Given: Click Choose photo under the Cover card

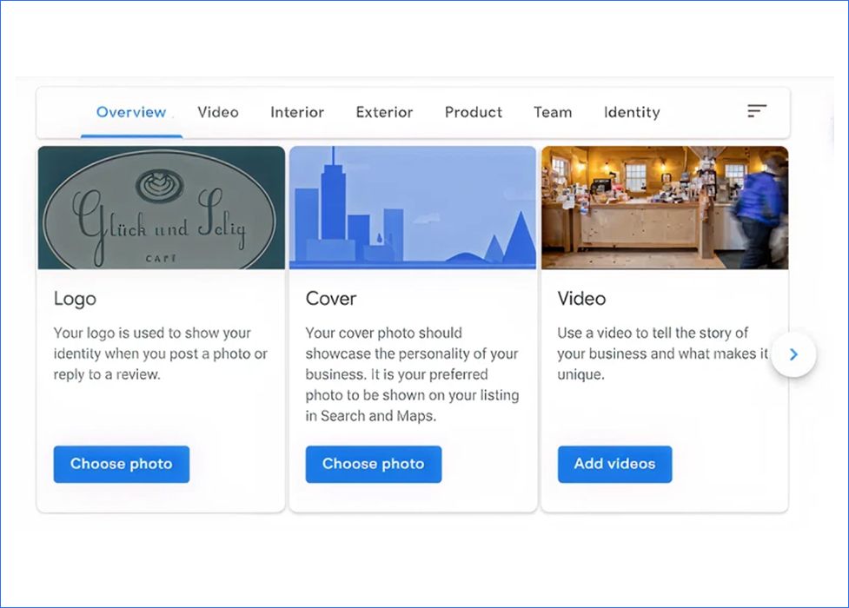Looking at the screenshot, I should pyautogui.click(x=373, y=464).
